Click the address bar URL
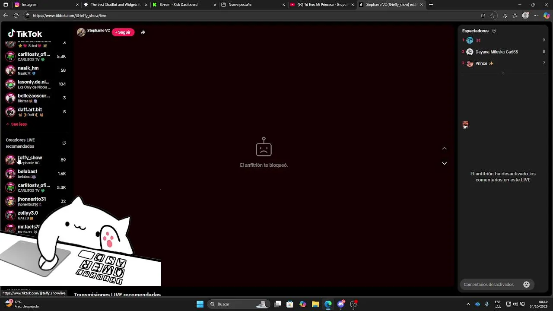 69,16
